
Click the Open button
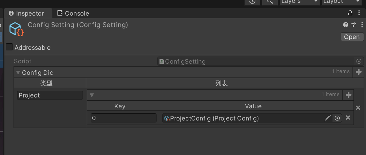click(352, 37)
